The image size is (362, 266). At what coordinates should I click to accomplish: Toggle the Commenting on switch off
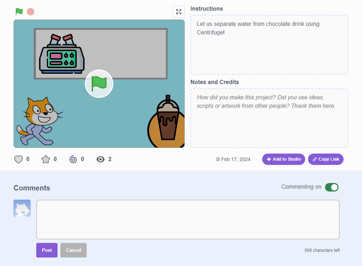pyautogui.click(x=332, y=187)
